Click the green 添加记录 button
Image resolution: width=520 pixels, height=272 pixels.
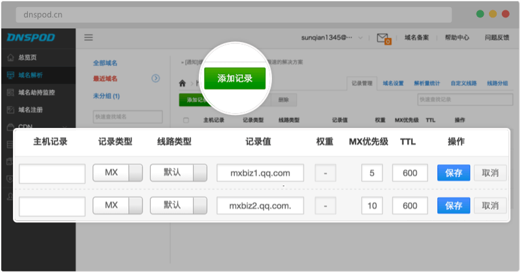234,79
